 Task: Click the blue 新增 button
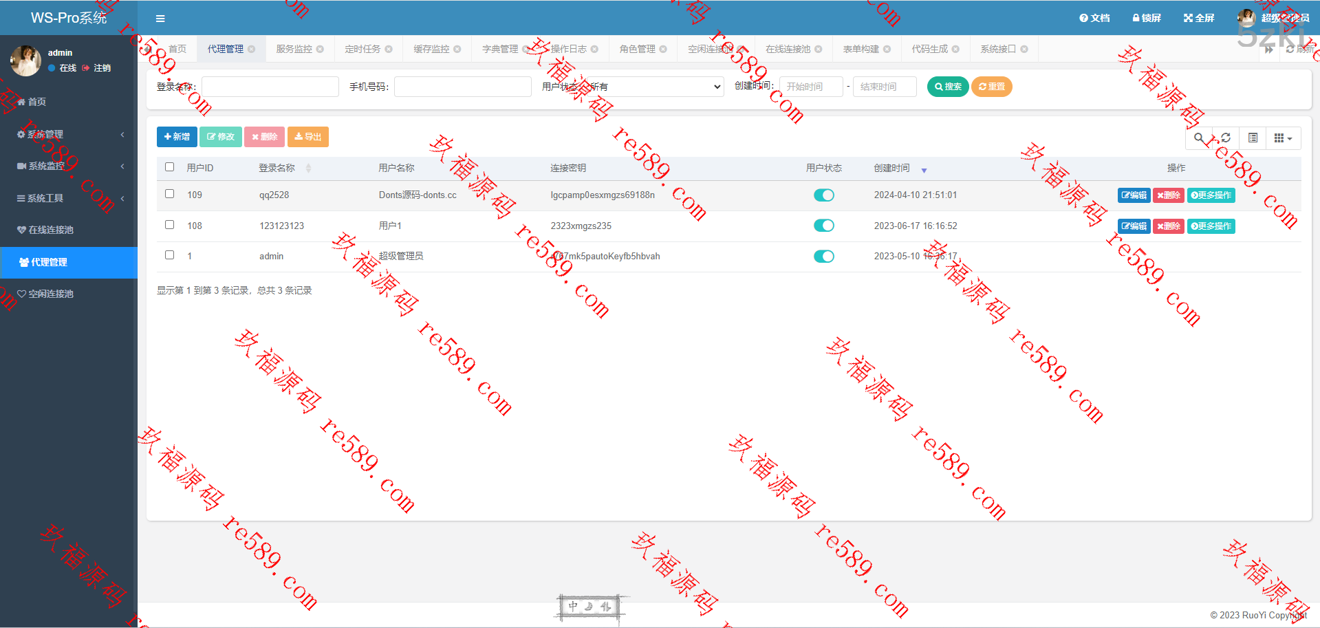pos(177,137)
